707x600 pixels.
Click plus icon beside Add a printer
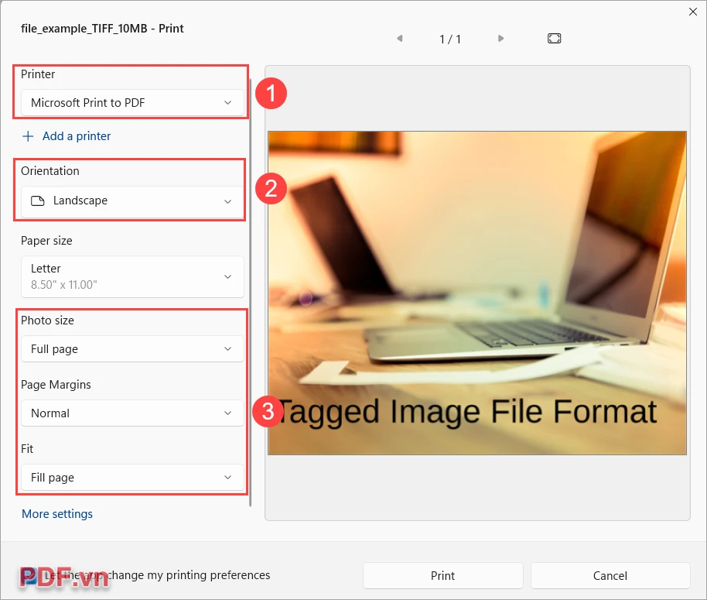[28, 136]
